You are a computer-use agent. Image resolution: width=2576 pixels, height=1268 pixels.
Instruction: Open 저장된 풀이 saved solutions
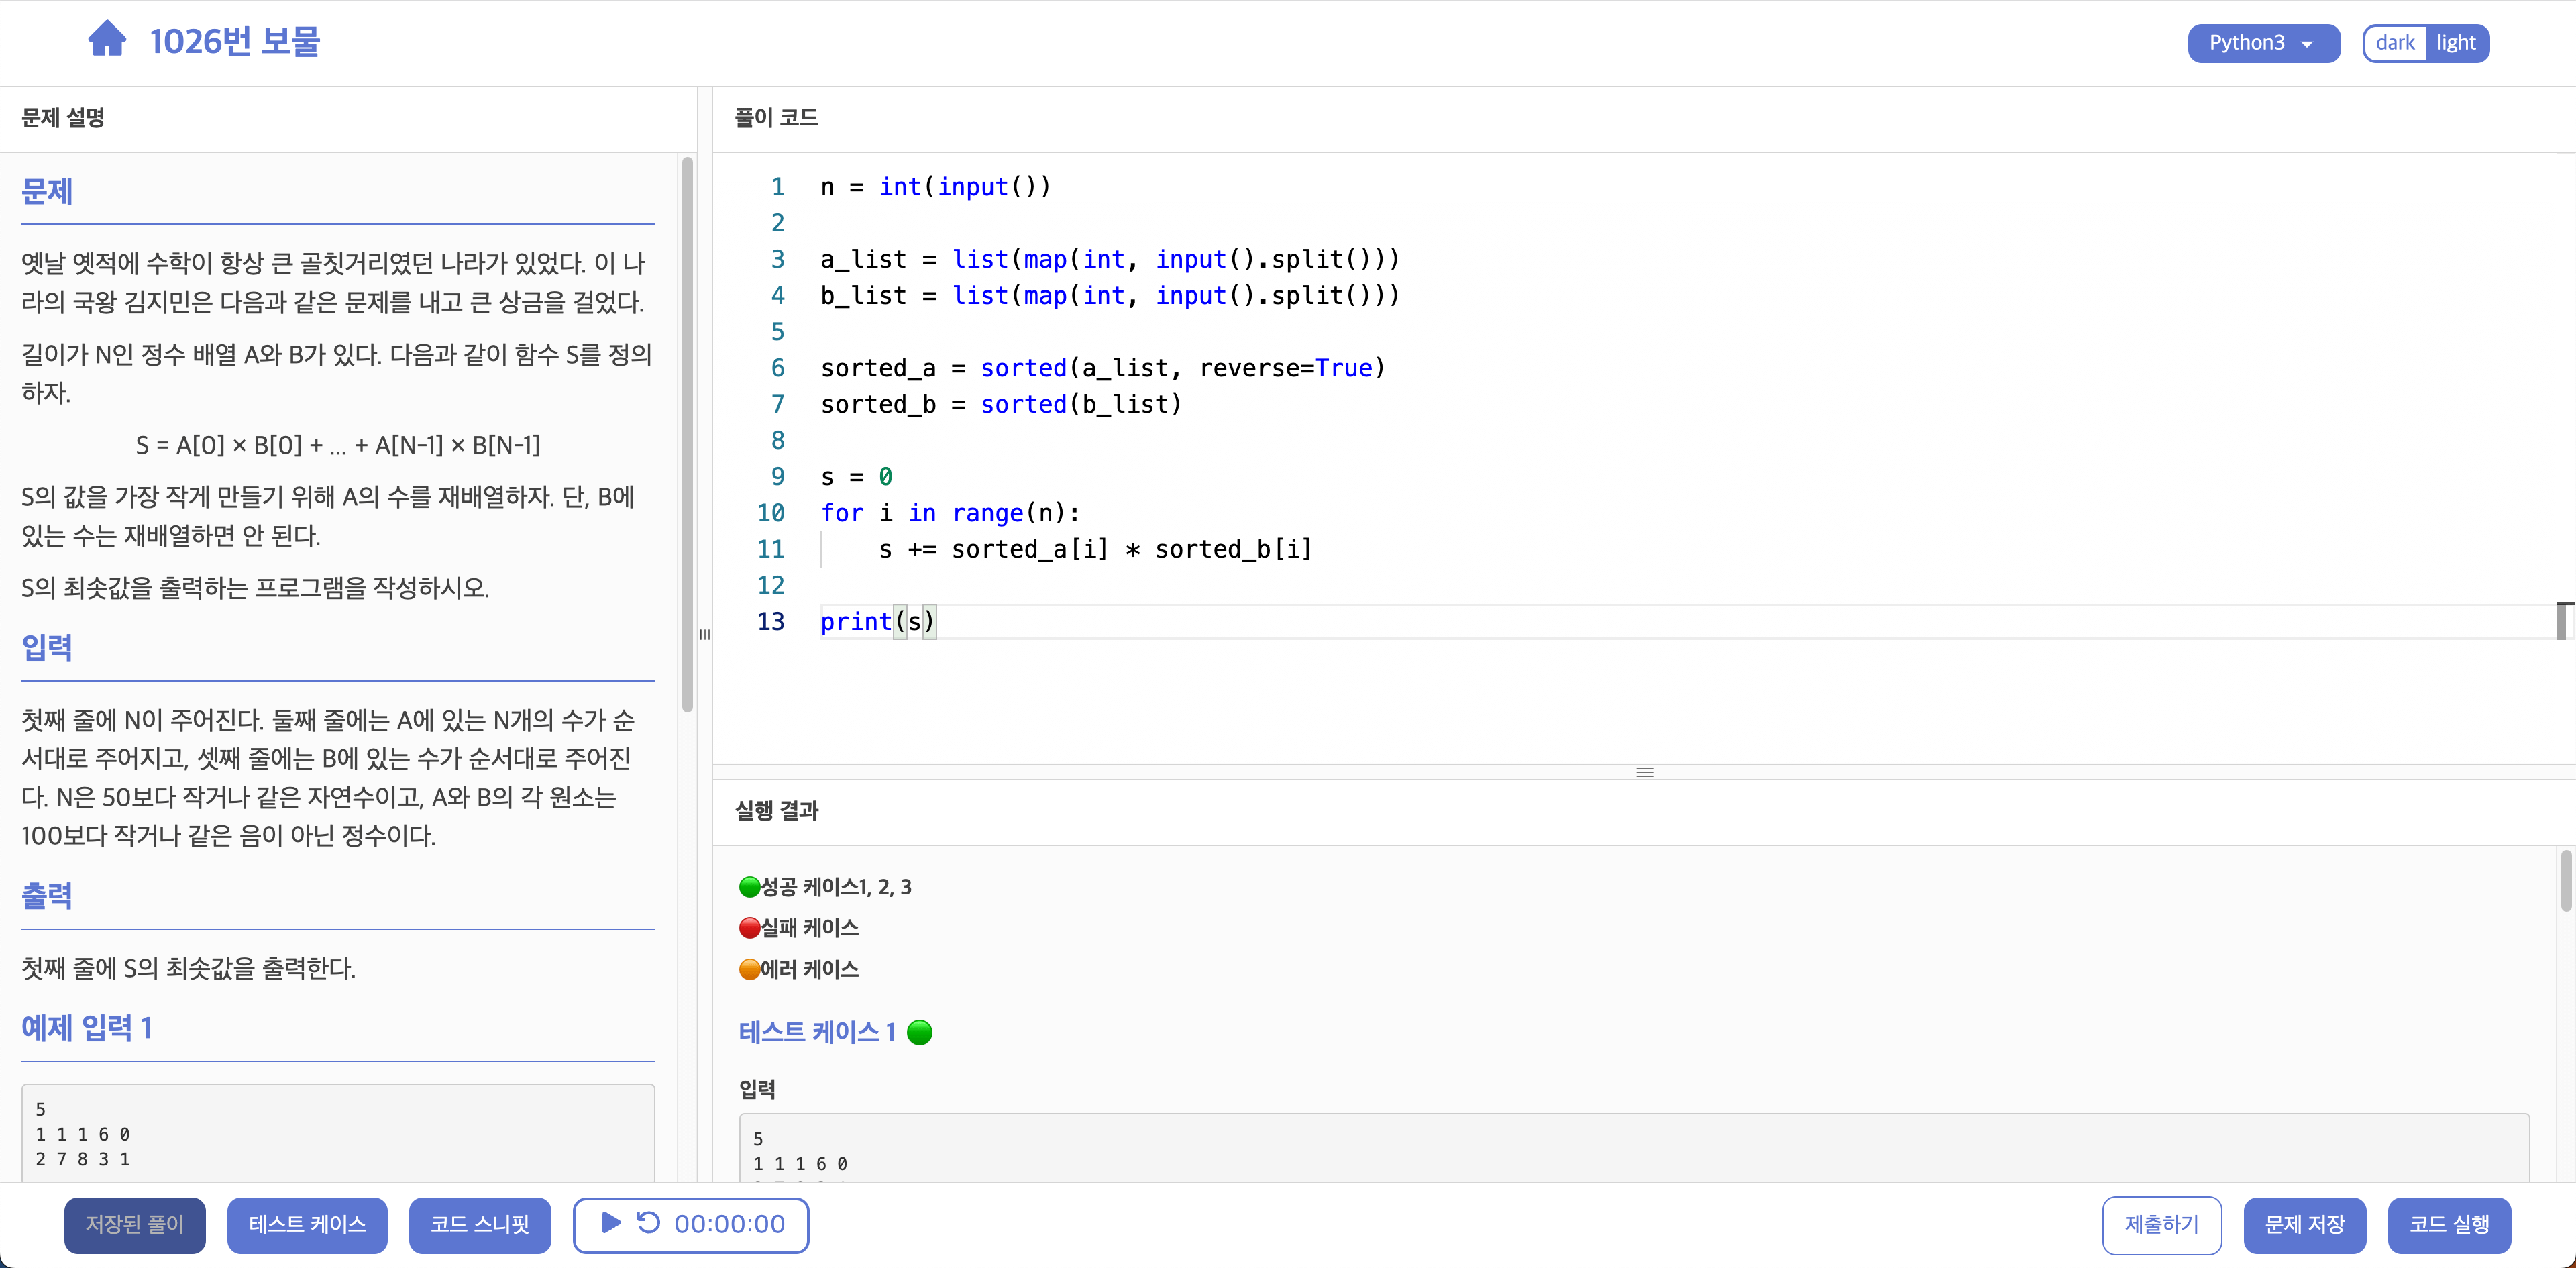tap(135, 1224)
